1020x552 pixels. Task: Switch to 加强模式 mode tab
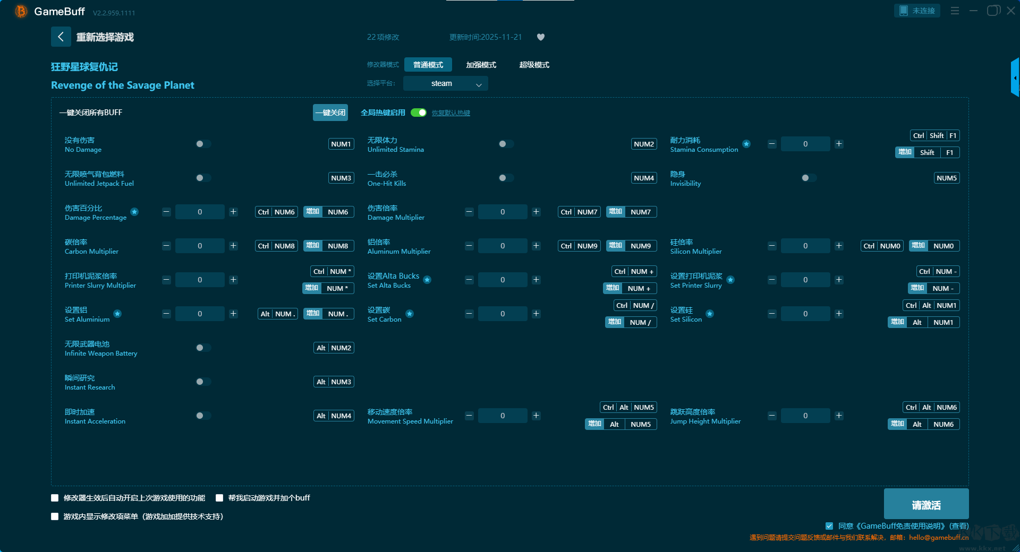481,65
